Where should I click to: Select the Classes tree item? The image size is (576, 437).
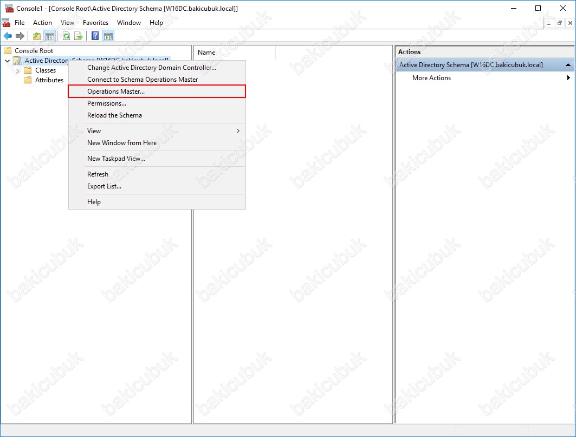point(46,70)
